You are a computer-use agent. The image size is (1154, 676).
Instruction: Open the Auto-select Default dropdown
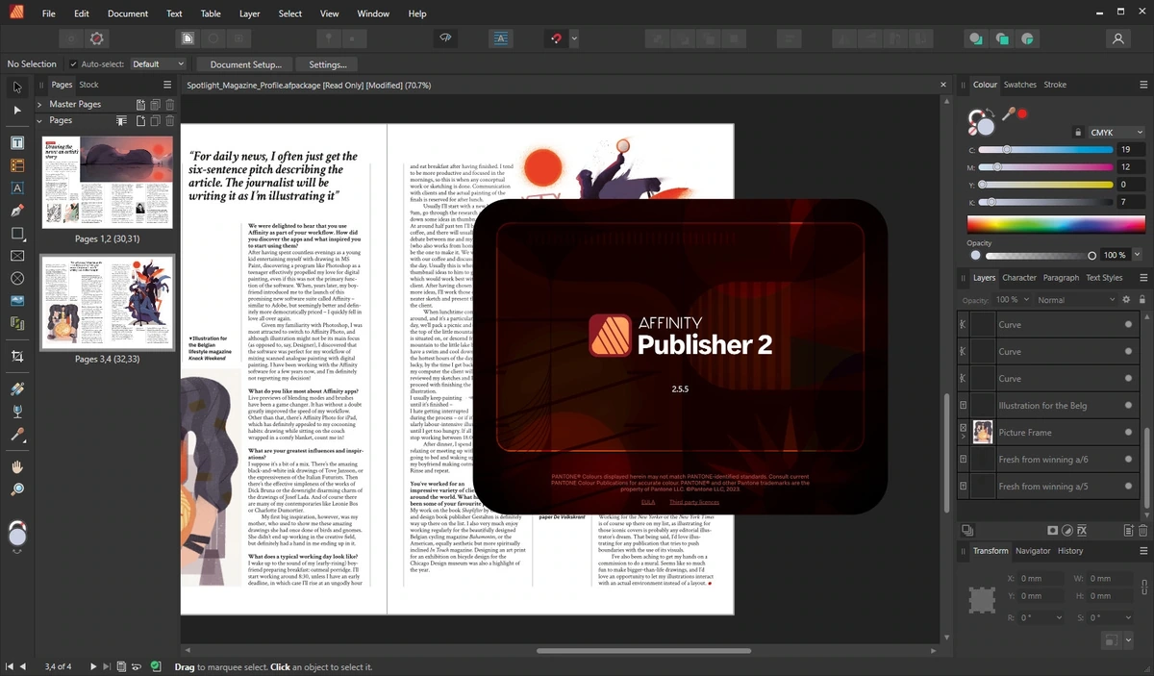pyautogui.click(x=158, y=63)
